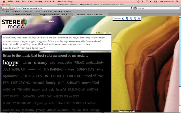Select the calm mood tag
181x113 pixels.
27,62
